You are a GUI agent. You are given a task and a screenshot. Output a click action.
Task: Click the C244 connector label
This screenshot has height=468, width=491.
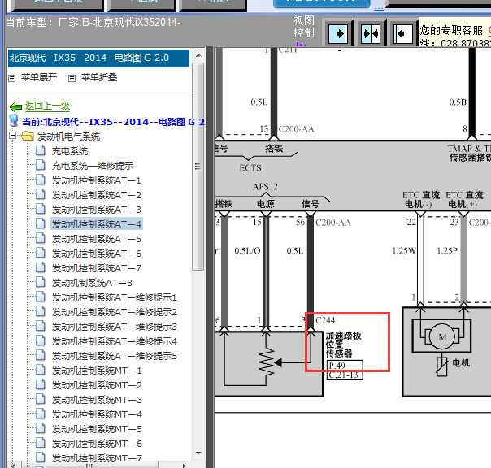click(325, 320)
